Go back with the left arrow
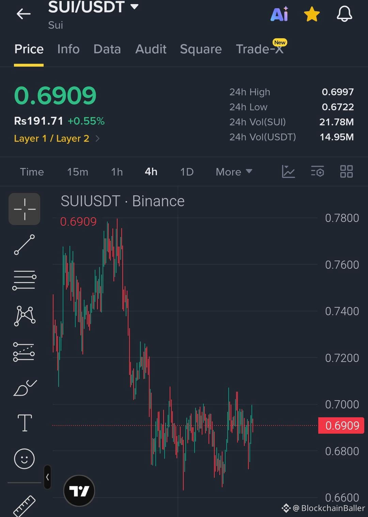 pyautogui.click(x=24, y=14)
